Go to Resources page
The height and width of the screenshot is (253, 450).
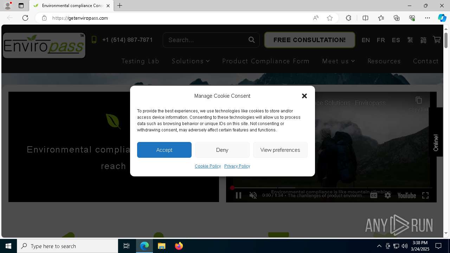point(384,61)
